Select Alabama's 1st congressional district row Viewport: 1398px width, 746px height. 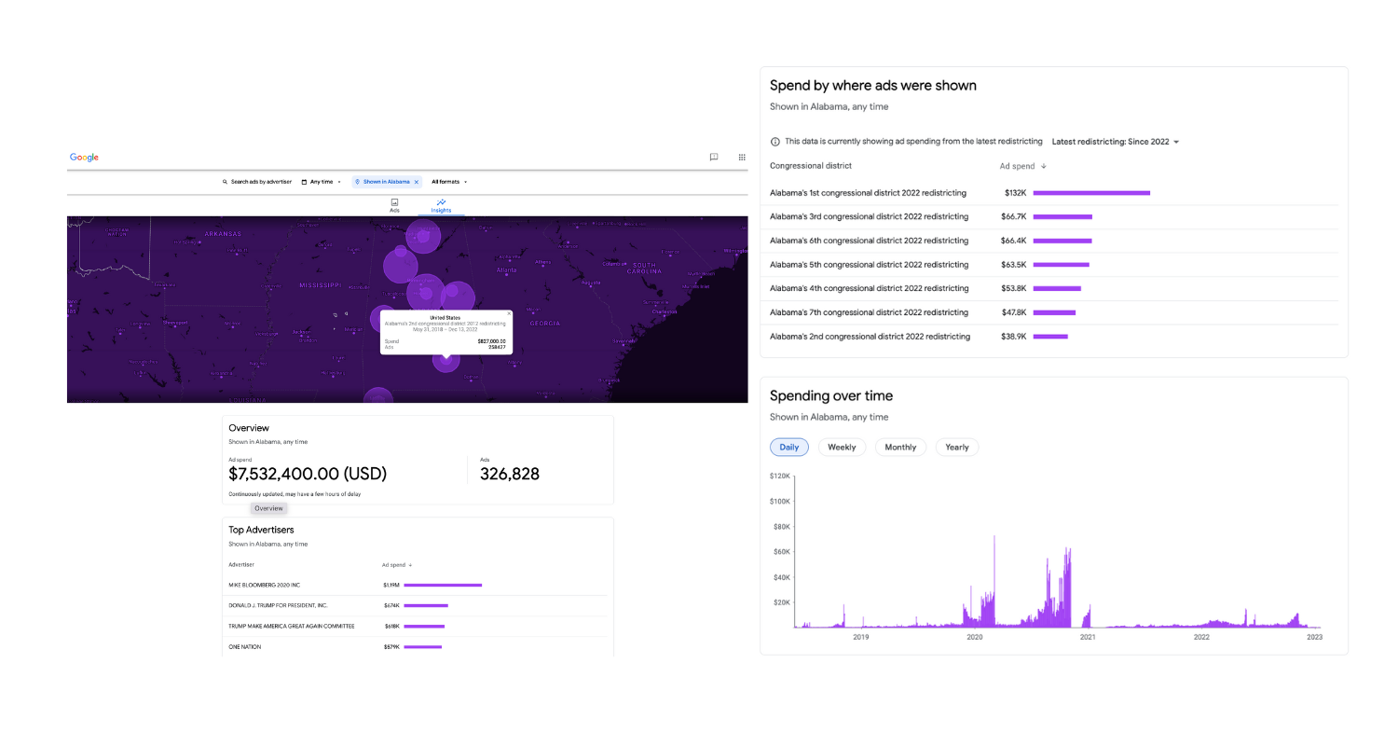click(x=1053, y=193)
